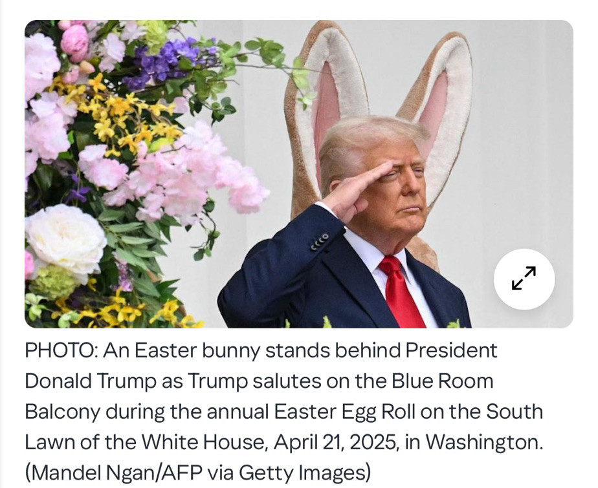Open the Easter bunny photo
The width and height of the screenshot is (598, 488).
[298, 174]
